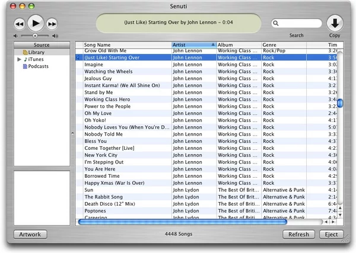Click the vertical scrollbar thumb

pyautogui.click(x=340, y=103)
